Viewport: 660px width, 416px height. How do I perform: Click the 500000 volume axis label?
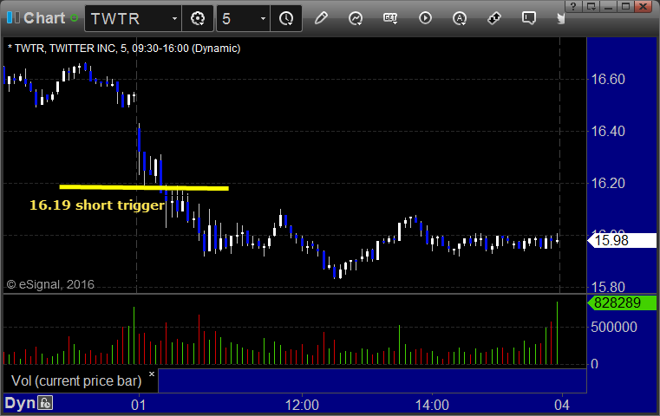coord(614,328)
